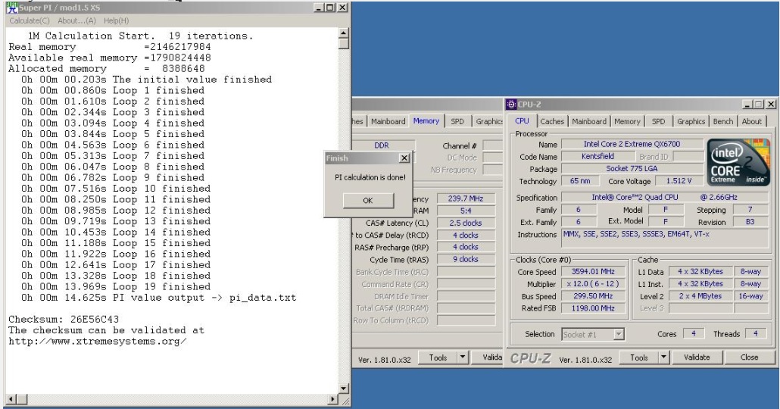Viewport: 780px width, 409px height.
Task: Expand Tools dropdown arrow in front CPU-Z
Action: click(663, 357)
